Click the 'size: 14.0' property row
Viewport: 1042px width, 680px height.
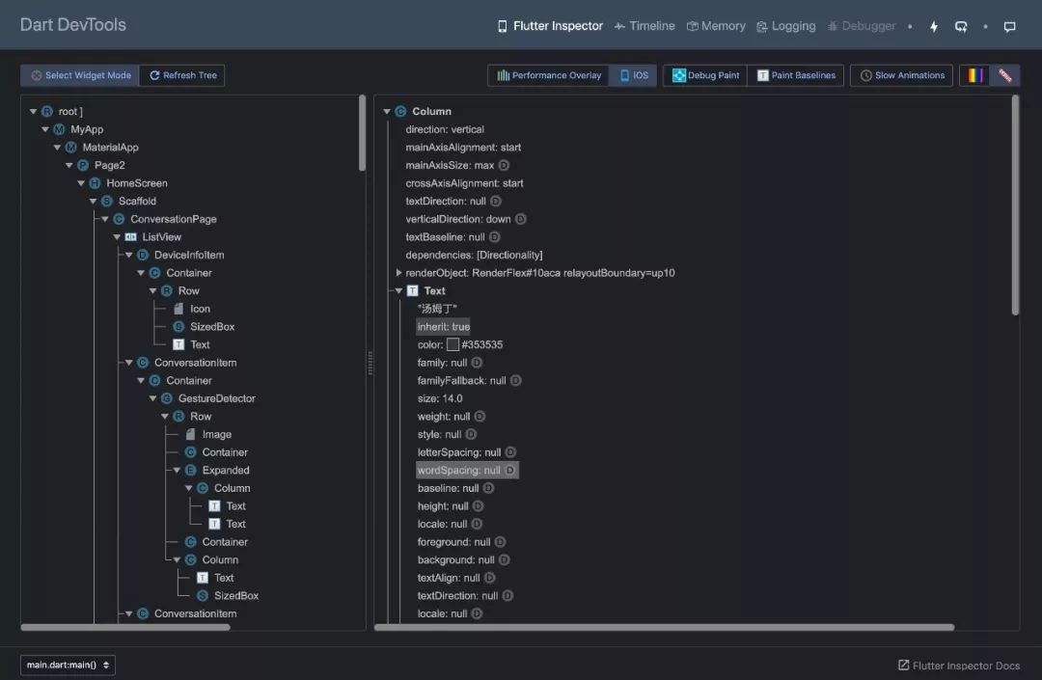[440, 398]
